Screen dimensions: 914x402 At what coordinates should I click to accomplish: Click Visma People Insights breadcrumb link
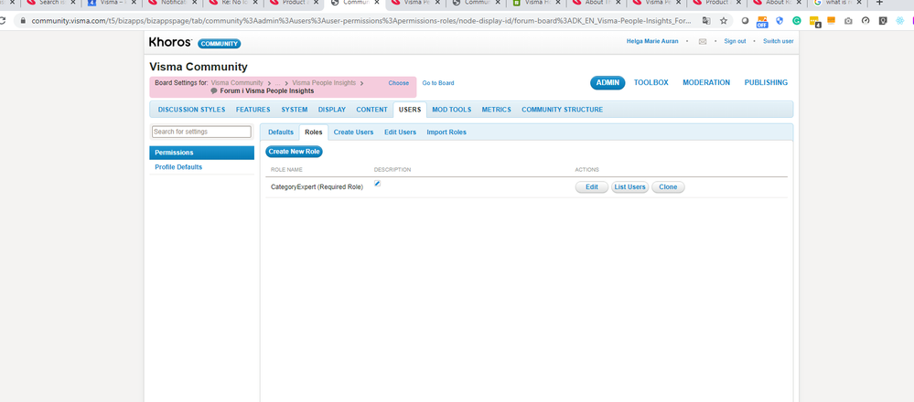tap(324, 83)
